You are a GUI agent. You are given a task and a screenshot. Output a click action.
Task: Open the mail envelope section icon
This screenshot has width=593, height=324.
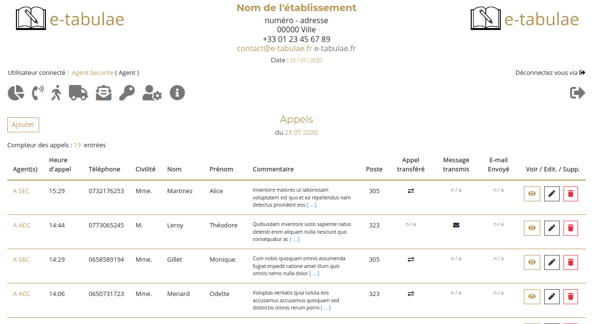[x=103, y=93]
